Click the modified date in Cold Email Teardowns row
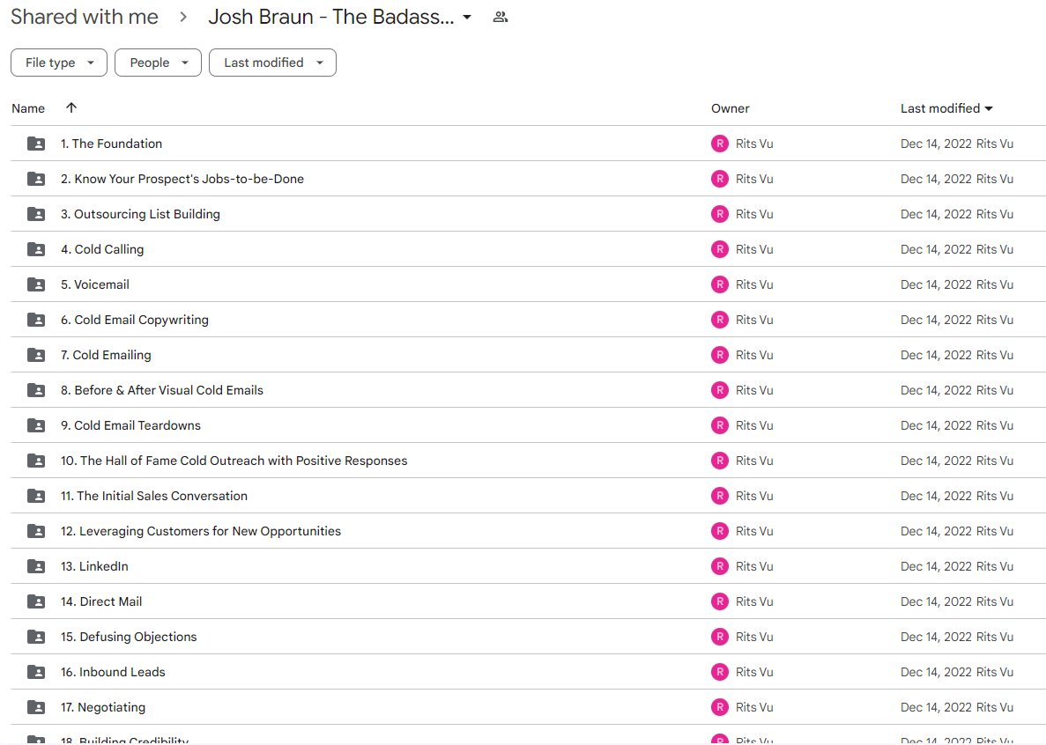 (936, 425)
